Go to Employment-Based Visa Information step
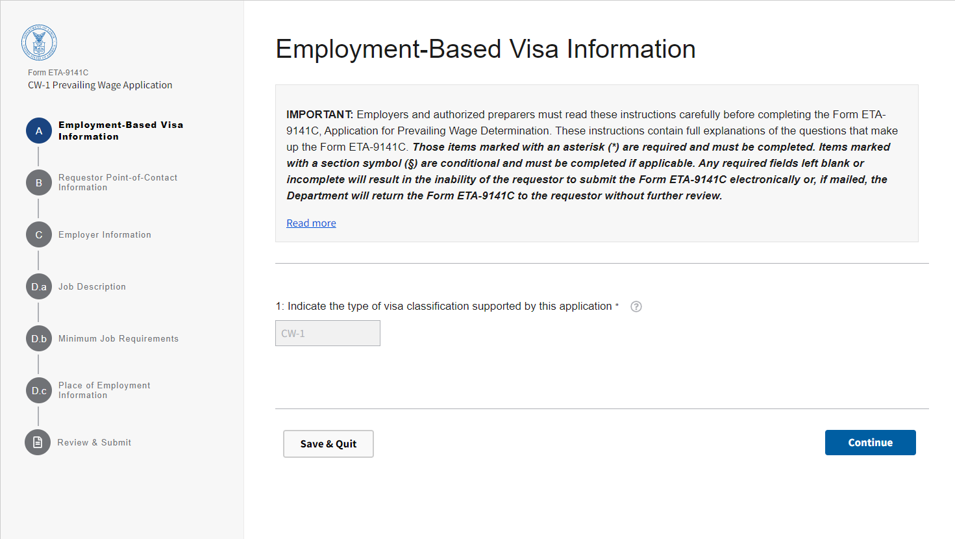955x539 pixels. (x=121, y=131)
